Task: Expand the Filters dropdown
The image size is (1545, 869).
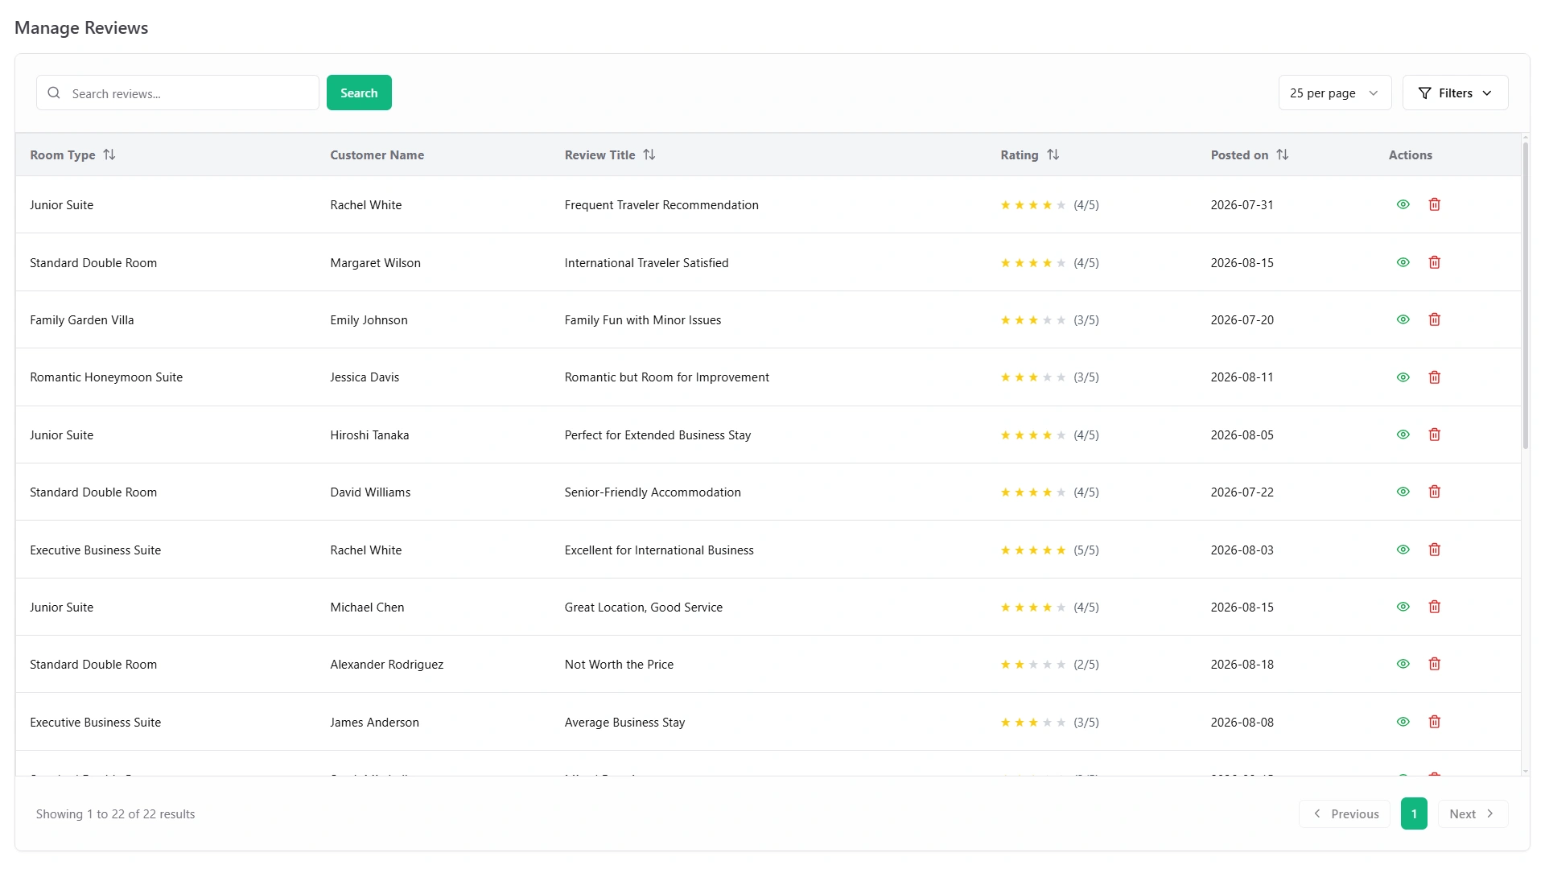Action: click(x=1455, y=93)
